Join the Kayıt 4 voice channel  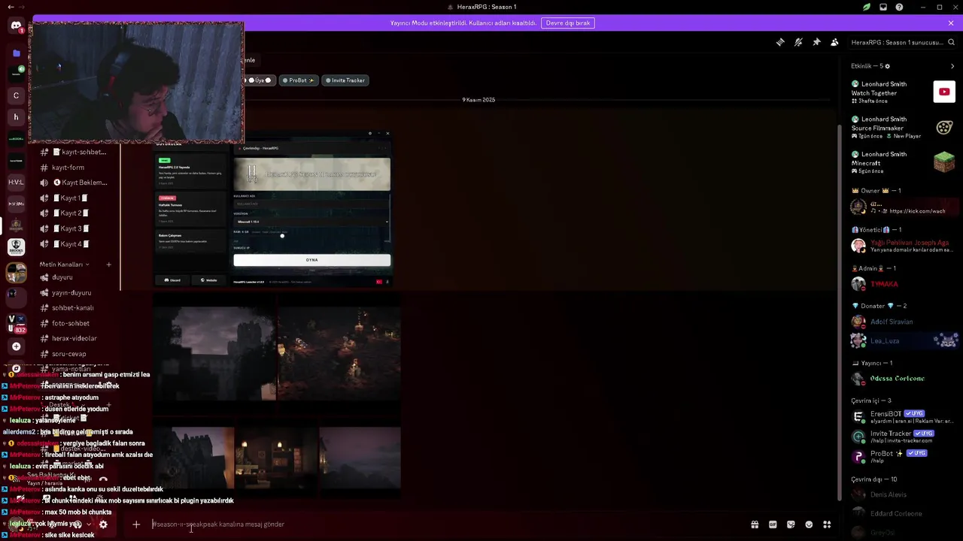[75, 244]
